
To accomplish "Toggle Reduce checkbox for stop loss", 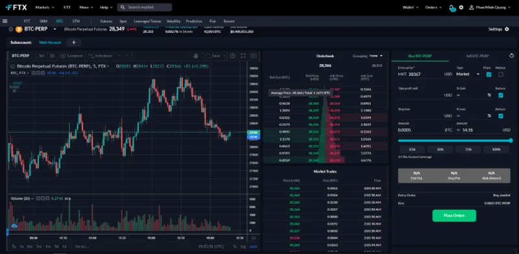I will click(x=500, y=116).
